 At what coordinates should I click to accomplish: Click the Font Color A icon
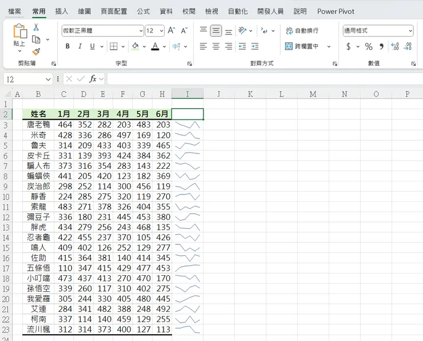point(155,46)
